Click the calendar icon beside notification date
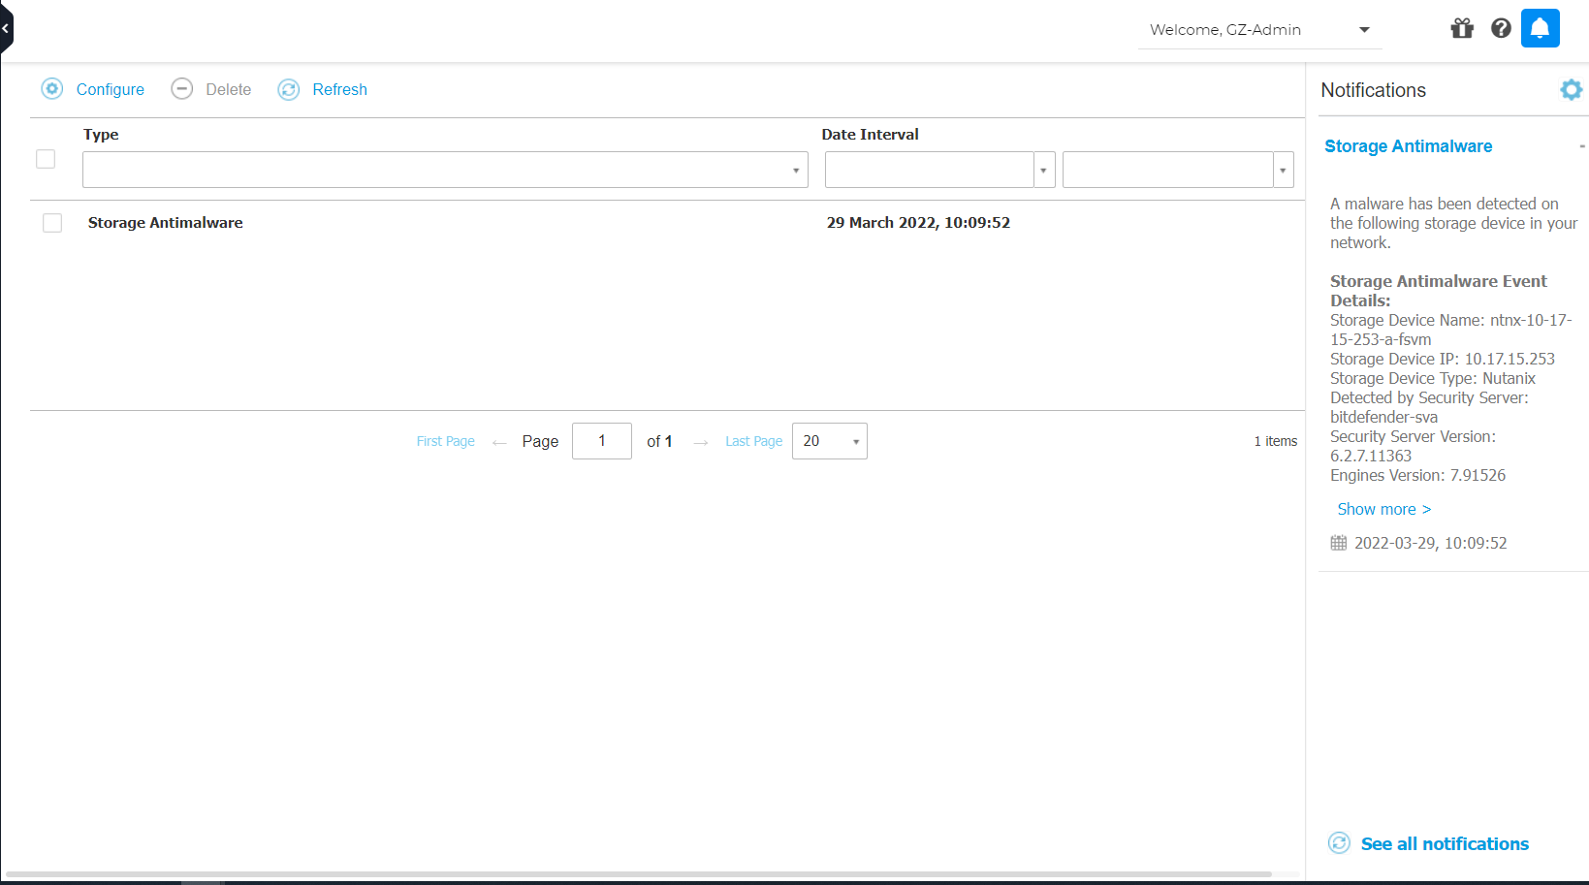Image resolution: width=1589 pixels, height=885 pixels. (1339, 543)
